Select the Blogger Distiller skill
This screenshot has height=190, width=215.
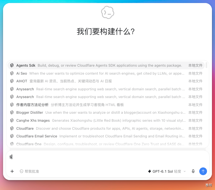click(x=106, y=112)
